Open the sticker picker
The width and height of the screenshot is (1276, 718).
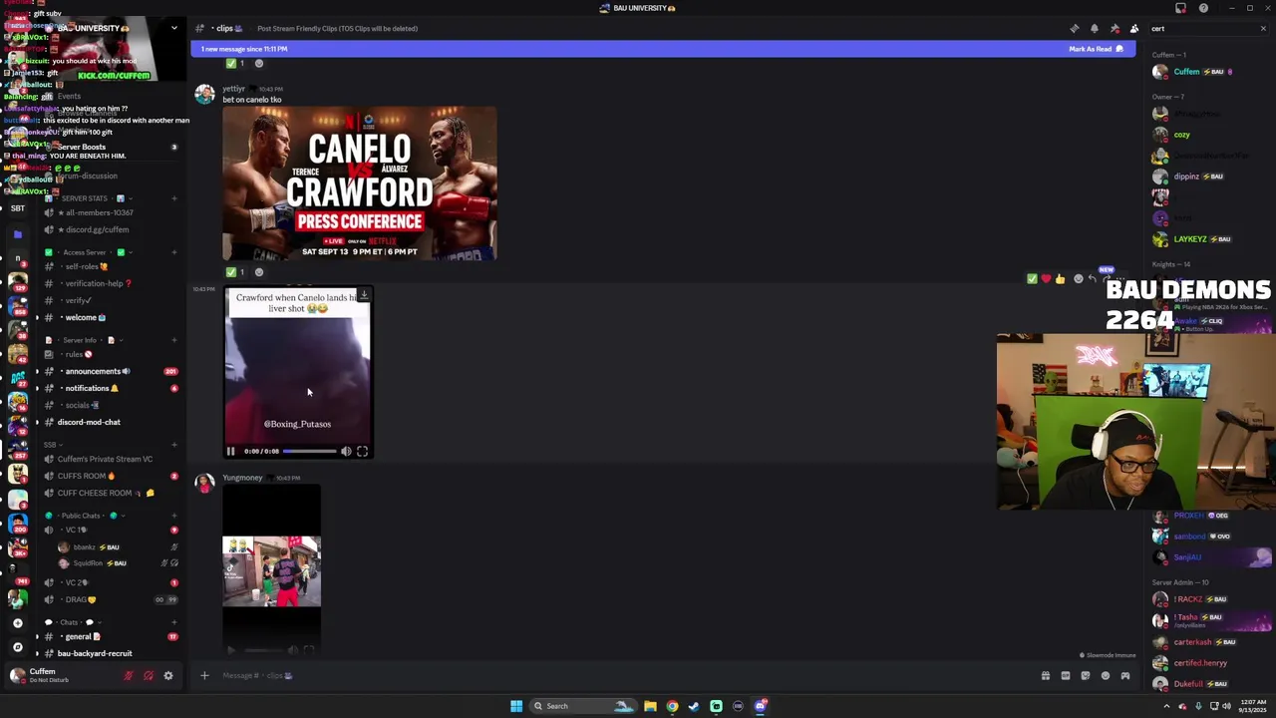[1086, 676]
